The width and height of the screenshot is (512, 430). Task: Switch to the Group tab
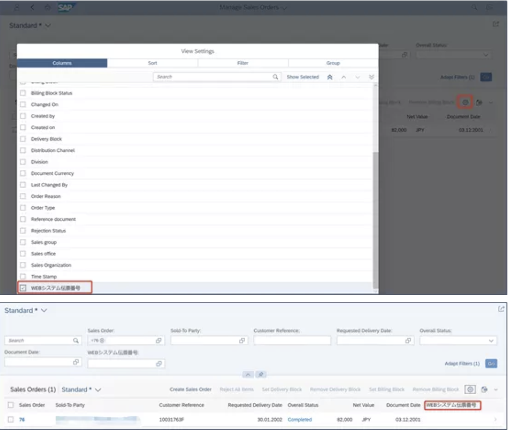333,63
